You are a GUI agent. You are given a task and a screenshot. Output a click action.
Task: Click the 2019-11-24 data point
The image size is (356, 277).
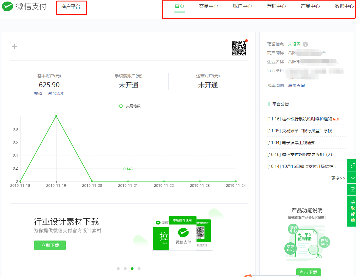236,181
